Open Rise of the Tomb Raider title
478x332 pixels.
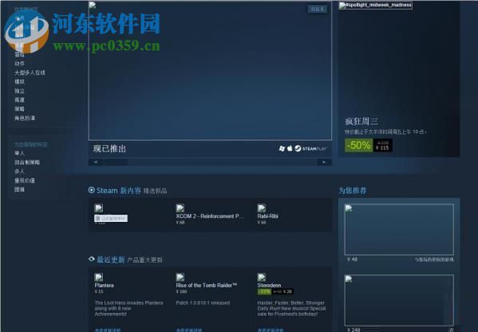tap(207, 286)
